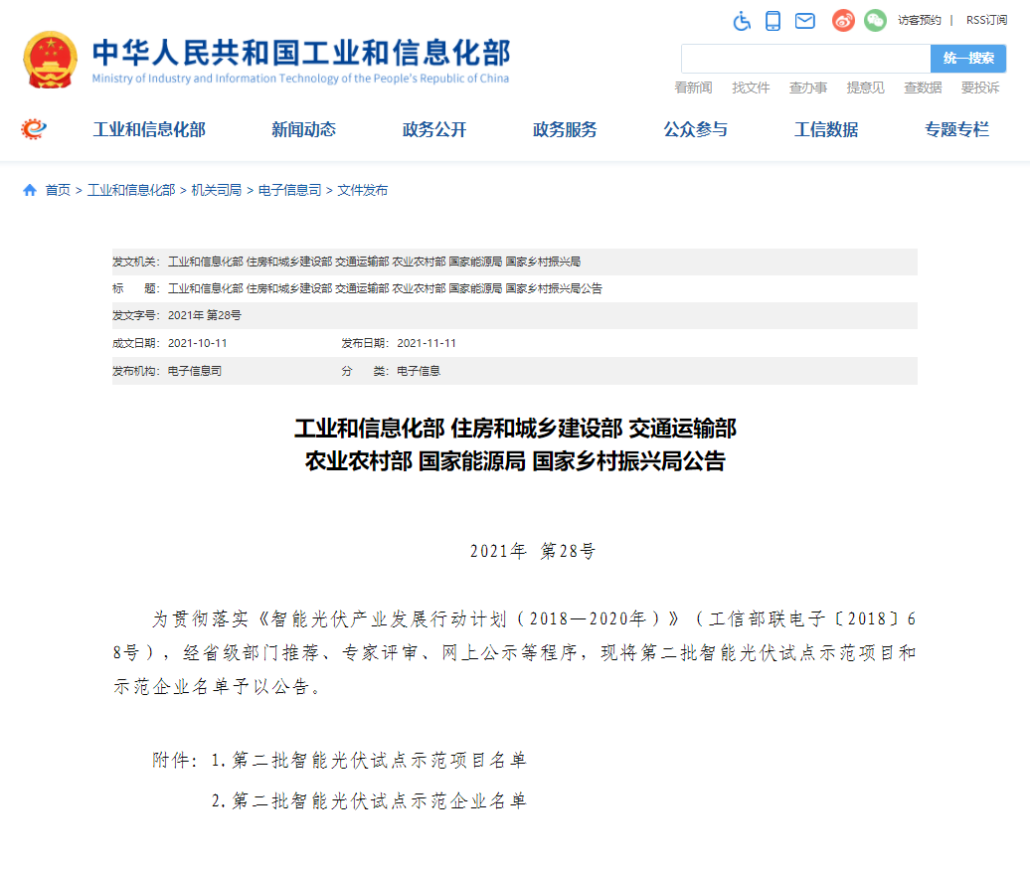Open the 政务公开 navigation menu

tap(434, 129)
